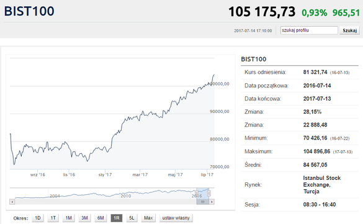Click the 'wrz '16' axis label

pos(37,175)
